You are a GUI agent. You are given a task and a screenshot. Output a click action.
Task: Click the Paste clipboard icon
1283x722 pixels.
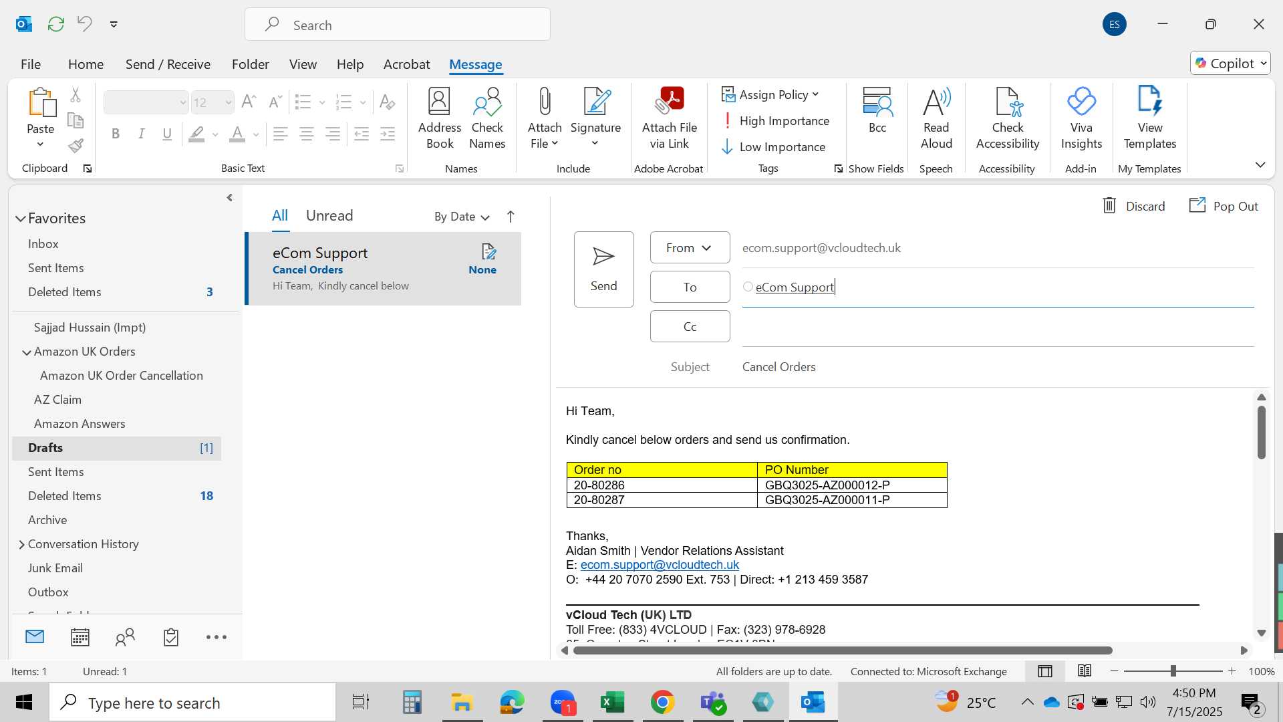[41, 103]
